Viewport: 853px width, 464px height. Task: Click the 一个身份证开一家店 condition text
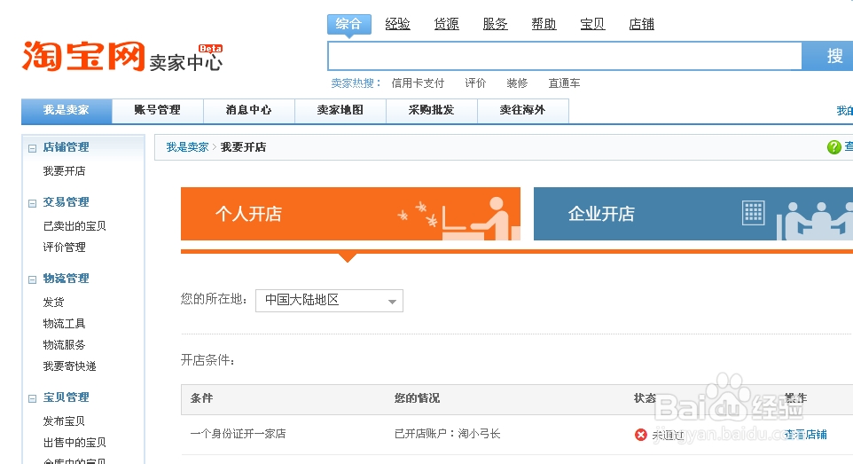[238, 434]
